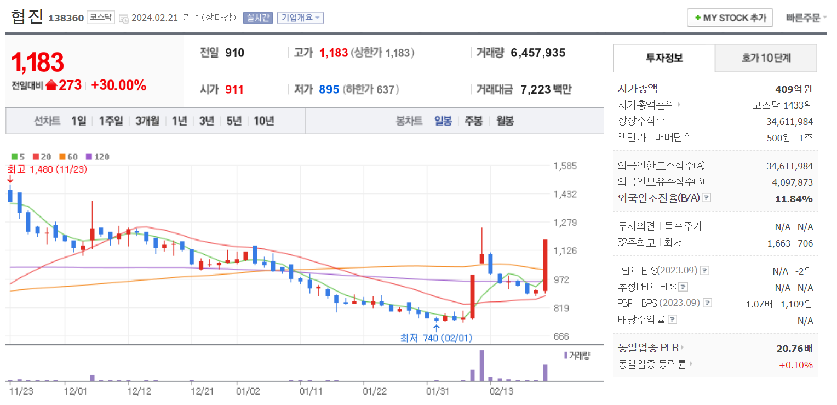This screenshot has width=837, height=405.
Task: Select the 1주일 line chart period
Action: coord(111,121)
